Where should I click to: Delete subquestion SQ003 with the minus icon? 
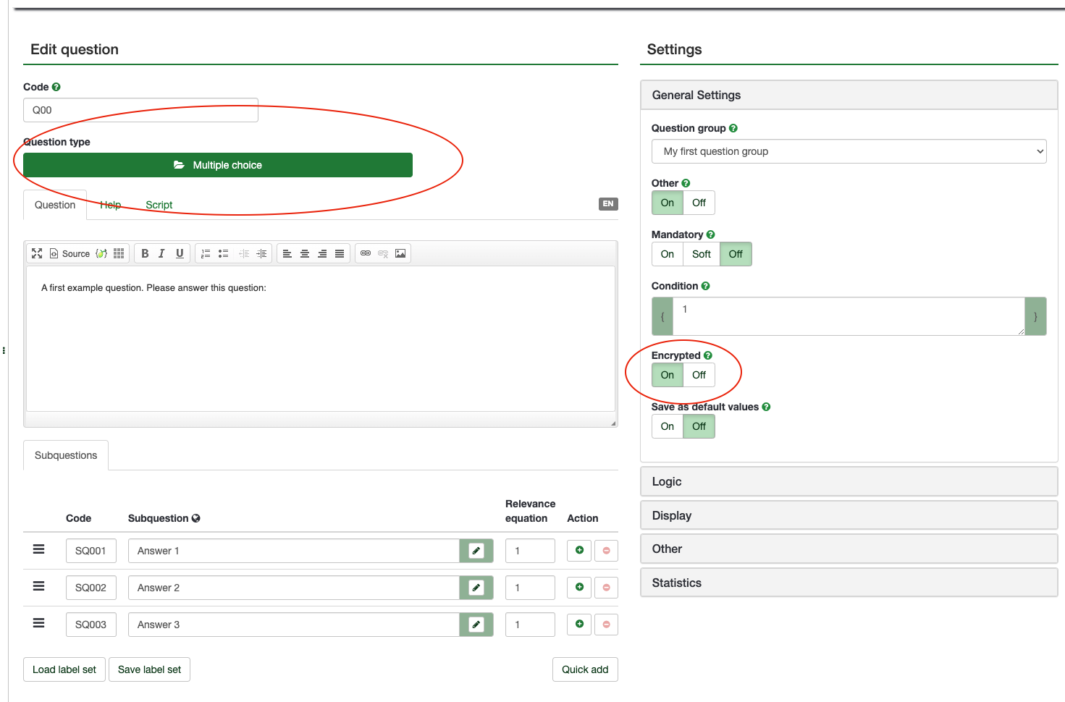[606, 625]
